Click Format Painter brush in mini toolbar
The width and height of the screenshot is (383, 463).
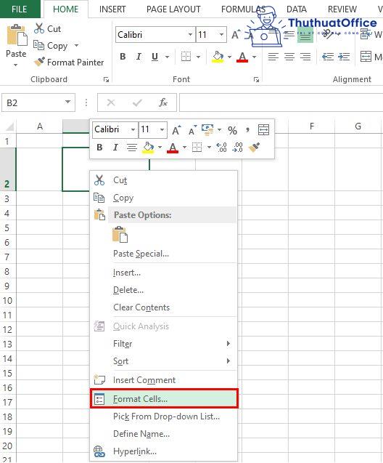(254, 147)
